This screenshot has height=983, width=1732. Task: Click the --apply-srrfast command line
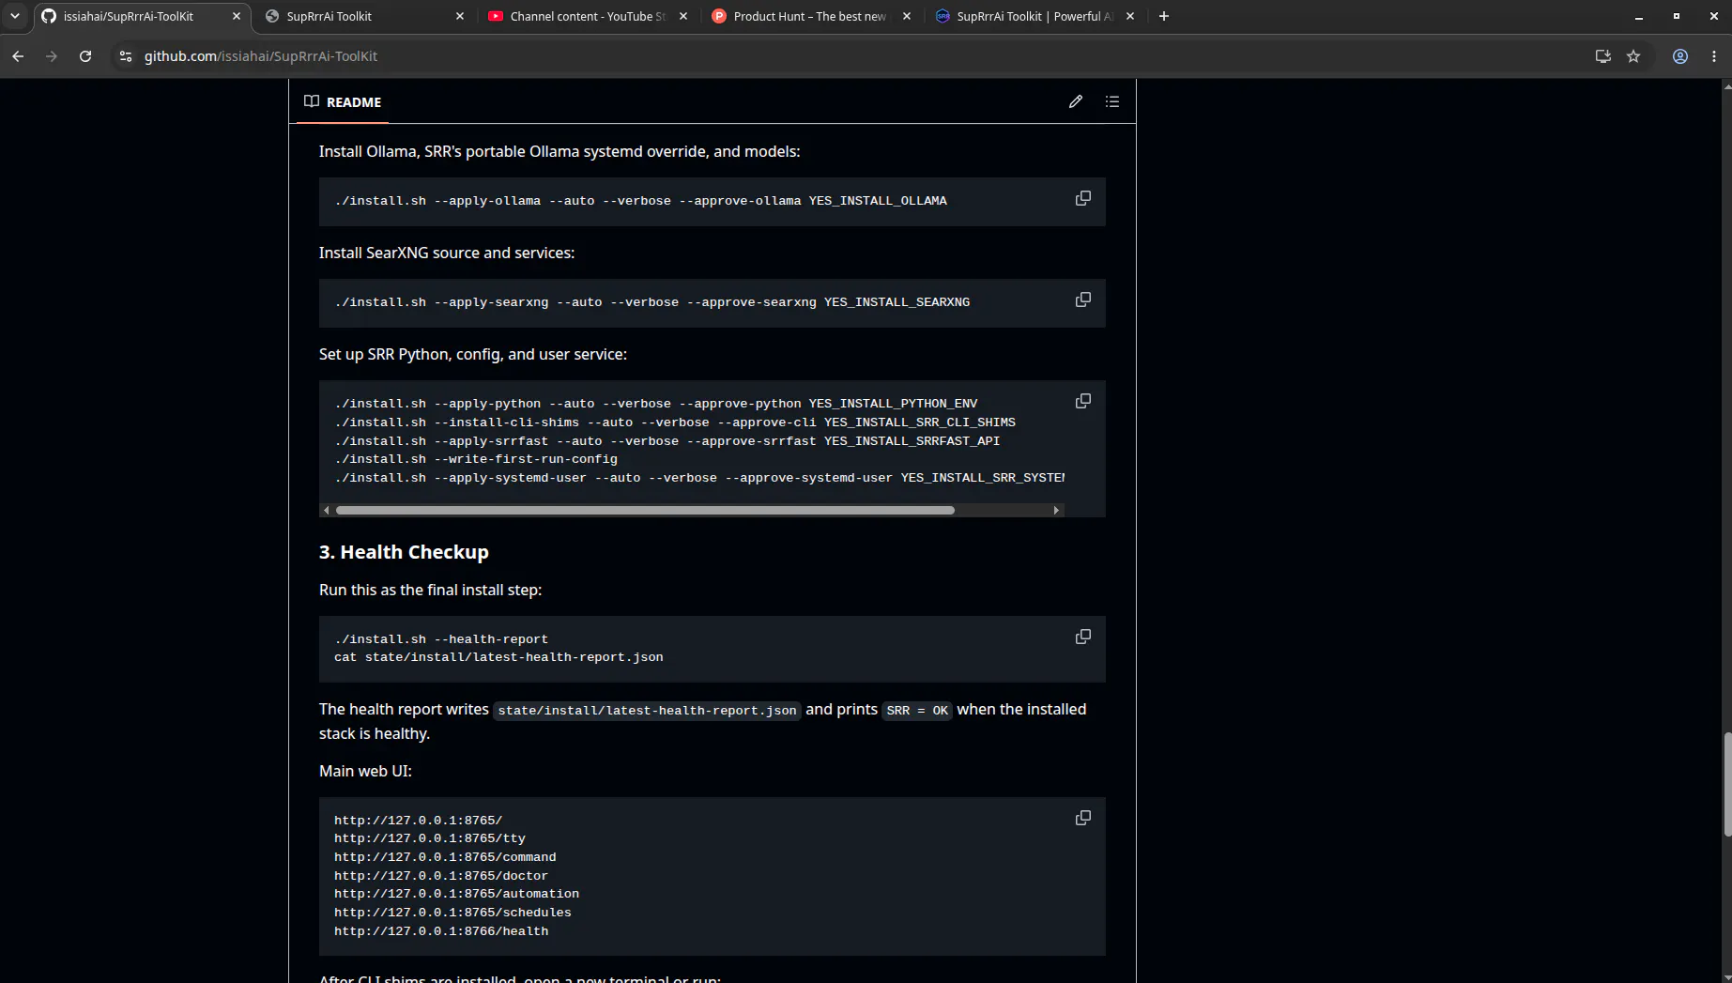click(x=667, y=441)
